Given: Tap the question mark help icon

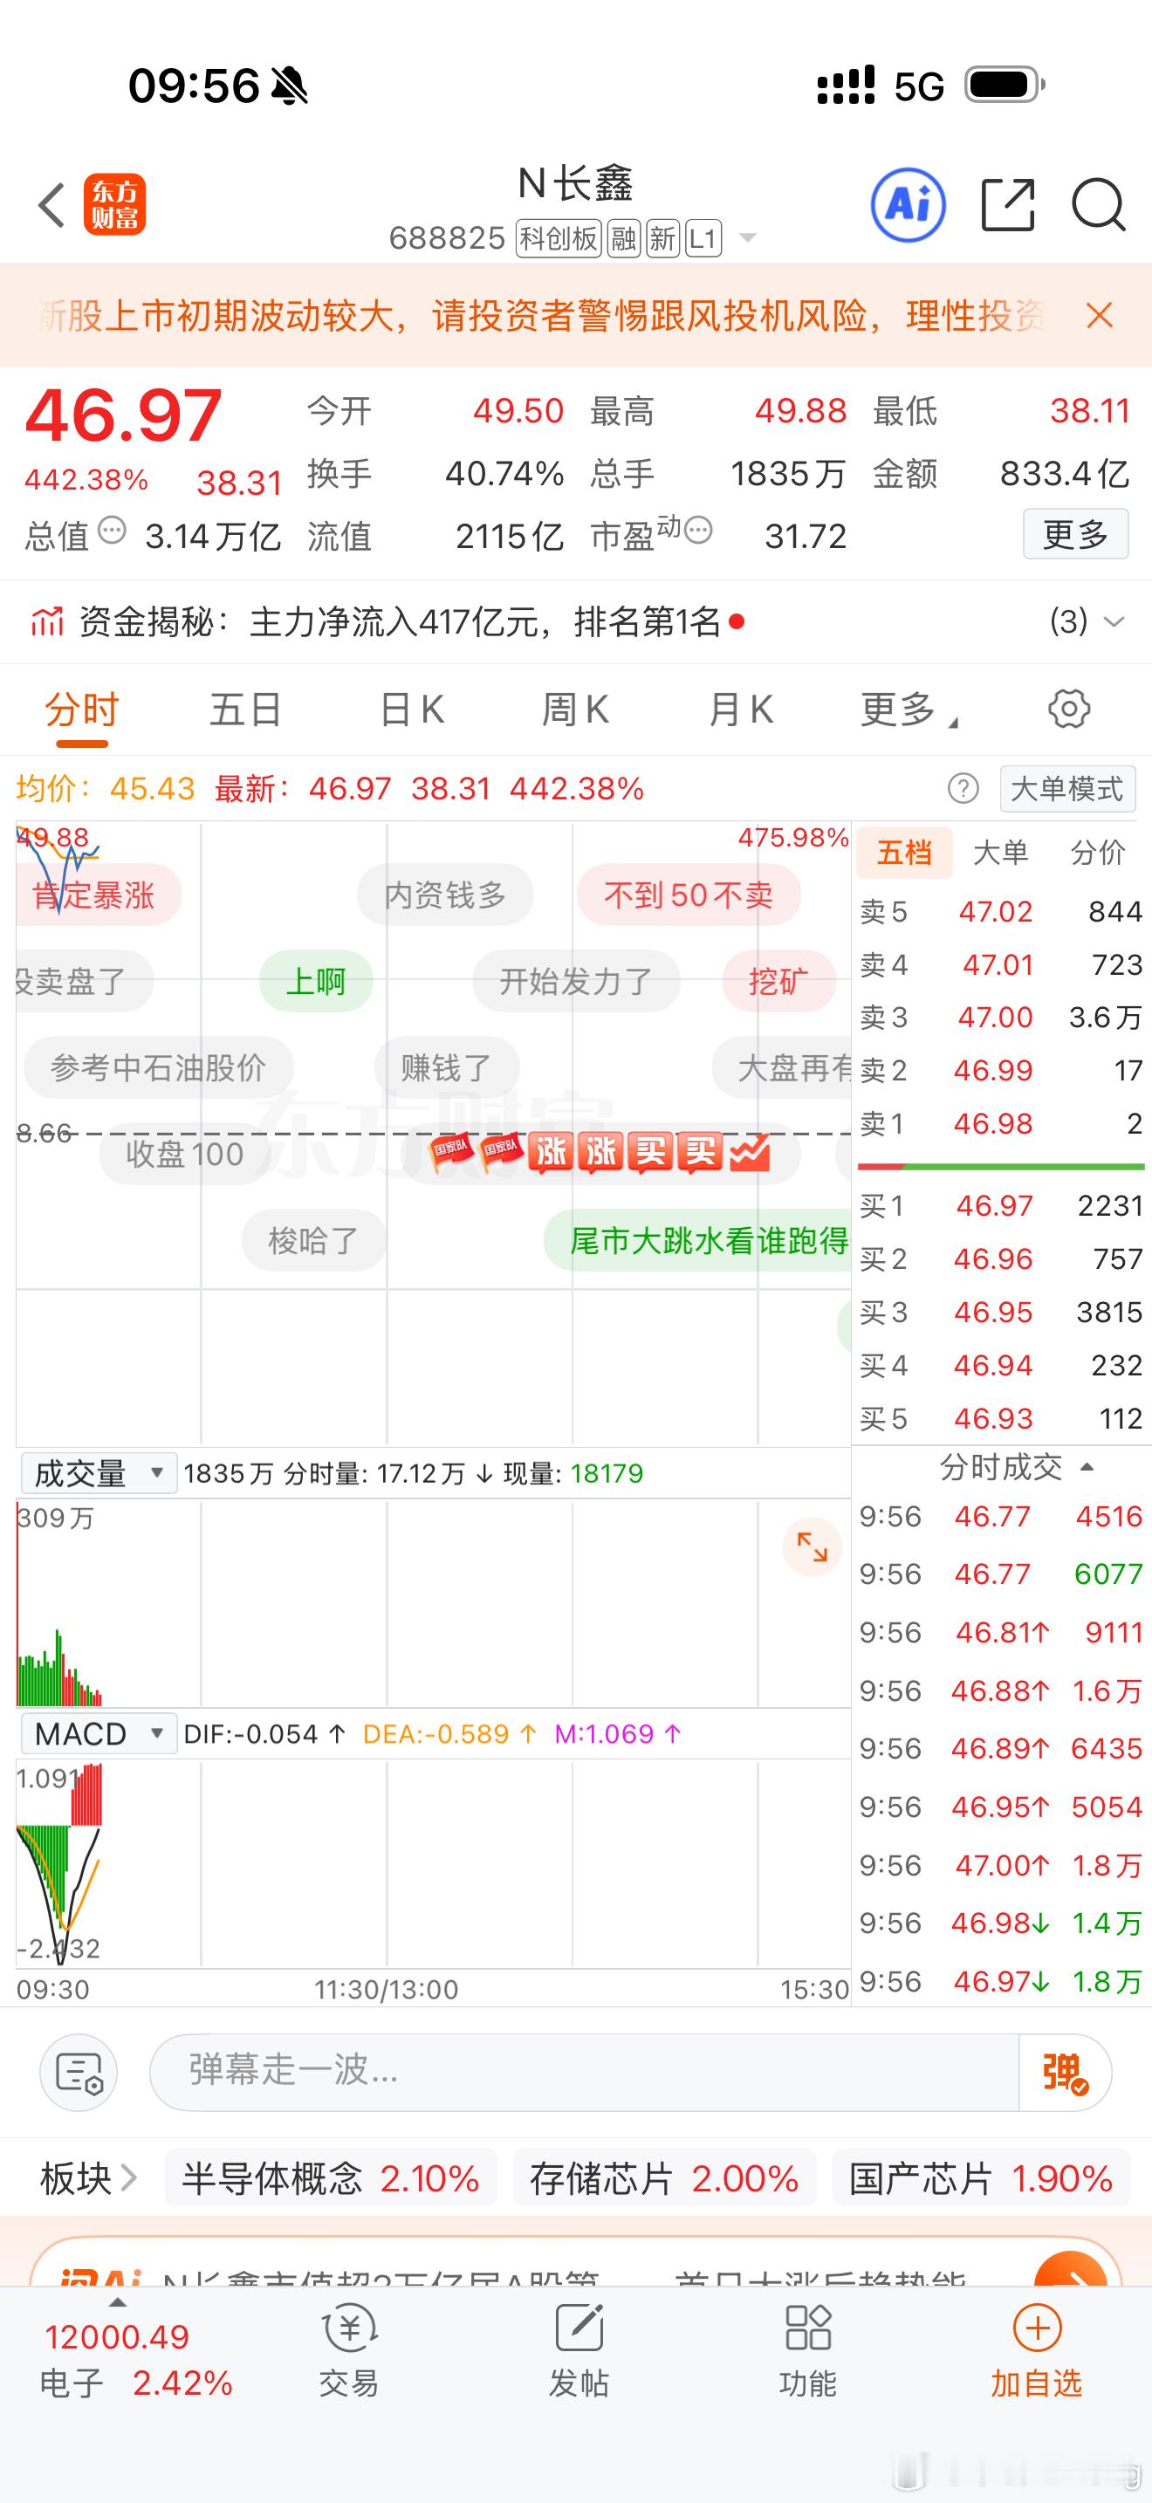Looking at the screenshot, I should (963, 788).
